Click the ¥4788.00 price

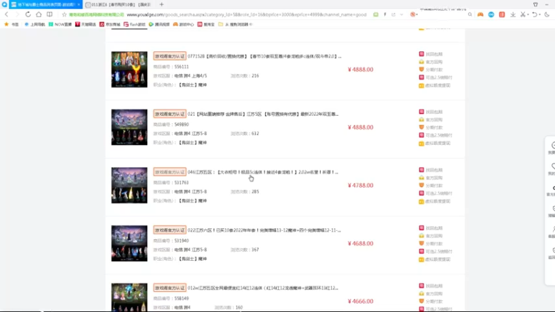(360, 185)
